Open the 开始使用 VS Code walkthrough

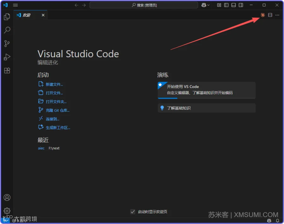click(x=207, y=90)
